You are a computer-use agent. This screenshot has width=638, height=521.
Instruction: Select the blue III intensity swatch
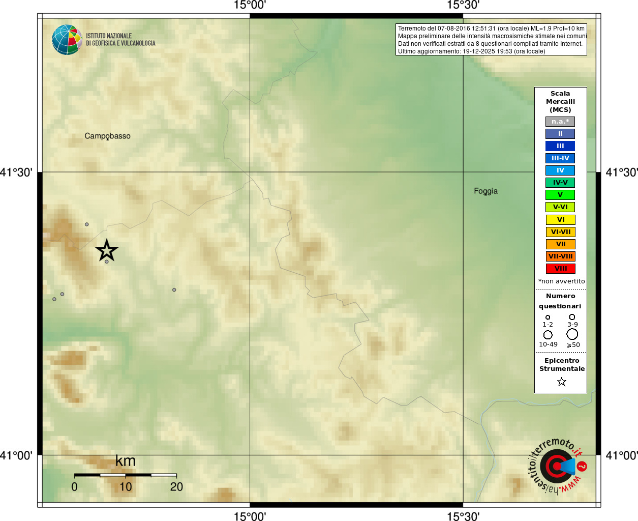click(560, 146)
